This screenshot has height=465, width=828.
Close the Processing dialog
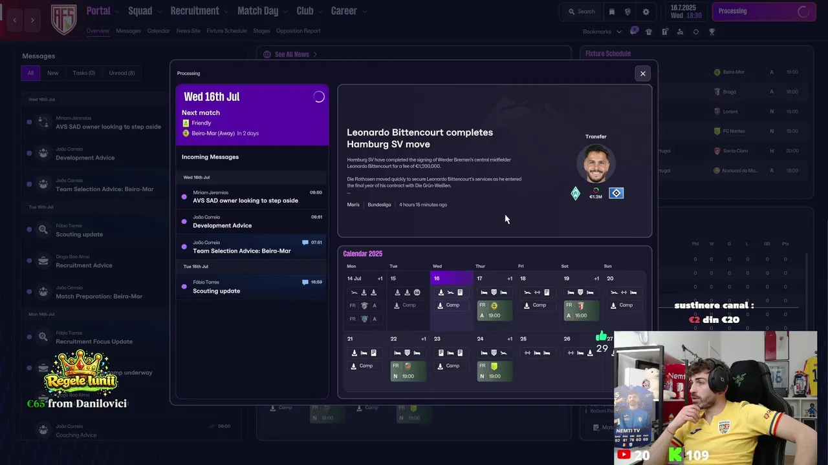pos(643,74)
